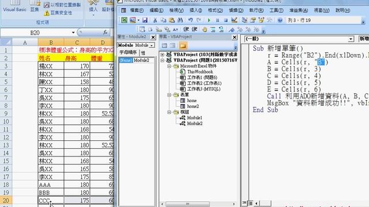Viewport: 369px width, 207px height.
Task: Collapse the 模組 folder node
Action: [169, 112]
